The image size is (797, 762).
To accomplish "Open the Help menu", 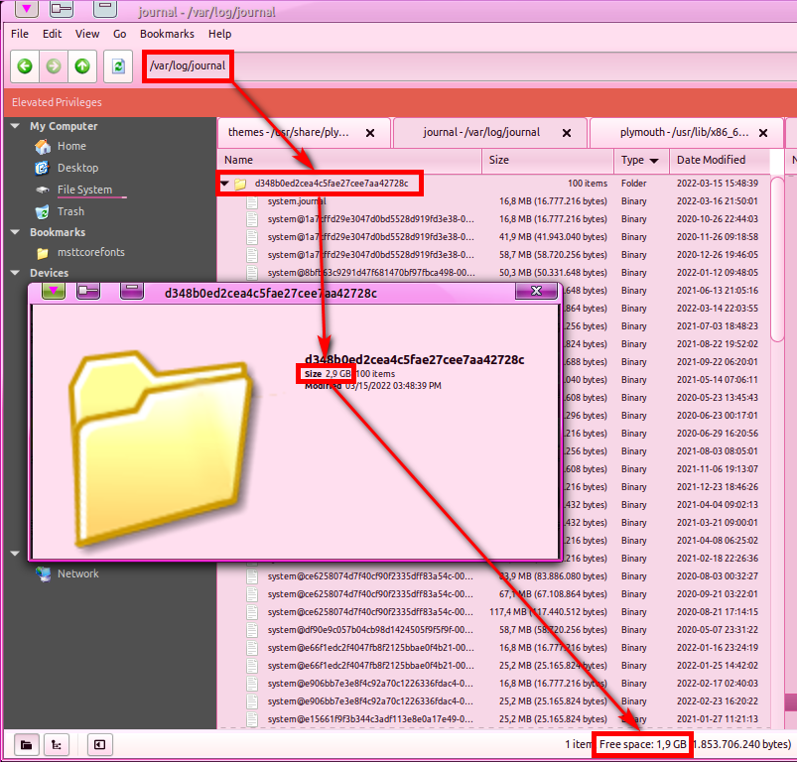I will point(219,34).
